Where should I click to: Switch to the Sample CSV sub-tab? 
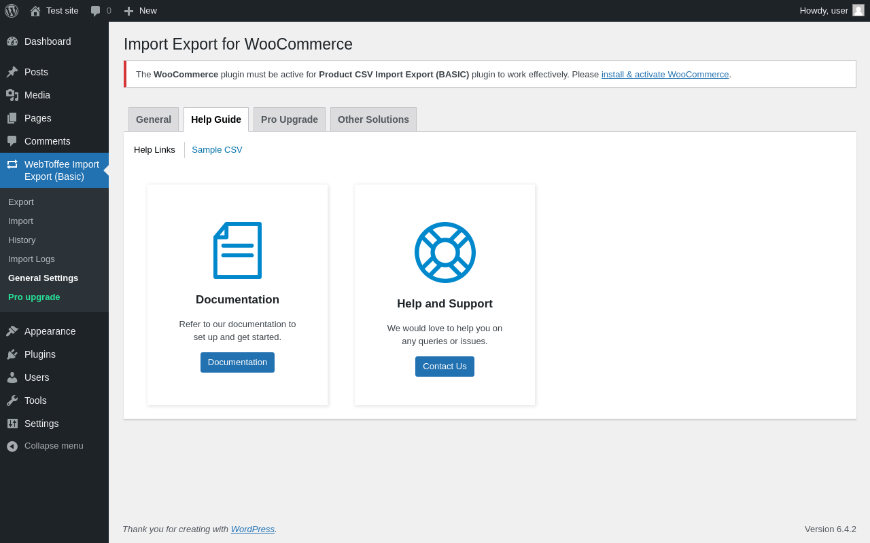(x=217, y=150)
